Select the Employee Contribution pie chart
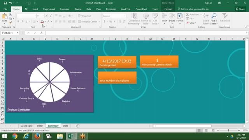This screenshot has width=249, height=140. 50,84
